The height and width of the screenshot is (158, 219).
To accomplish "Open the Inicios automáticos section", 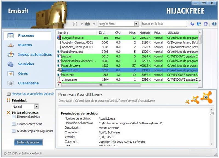I will [35, 55].
